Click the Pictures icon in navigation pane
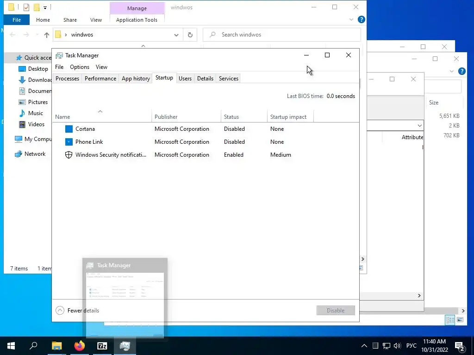 tap(22, 102)
